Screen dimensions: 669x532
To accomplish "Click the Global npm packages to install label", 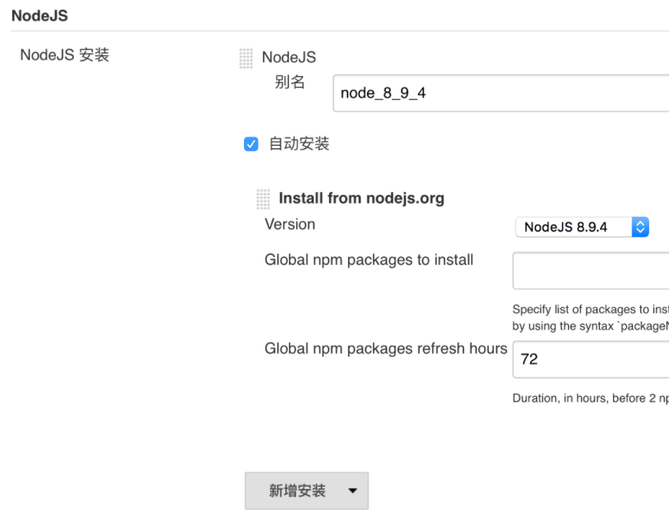I will coord(369,260).
